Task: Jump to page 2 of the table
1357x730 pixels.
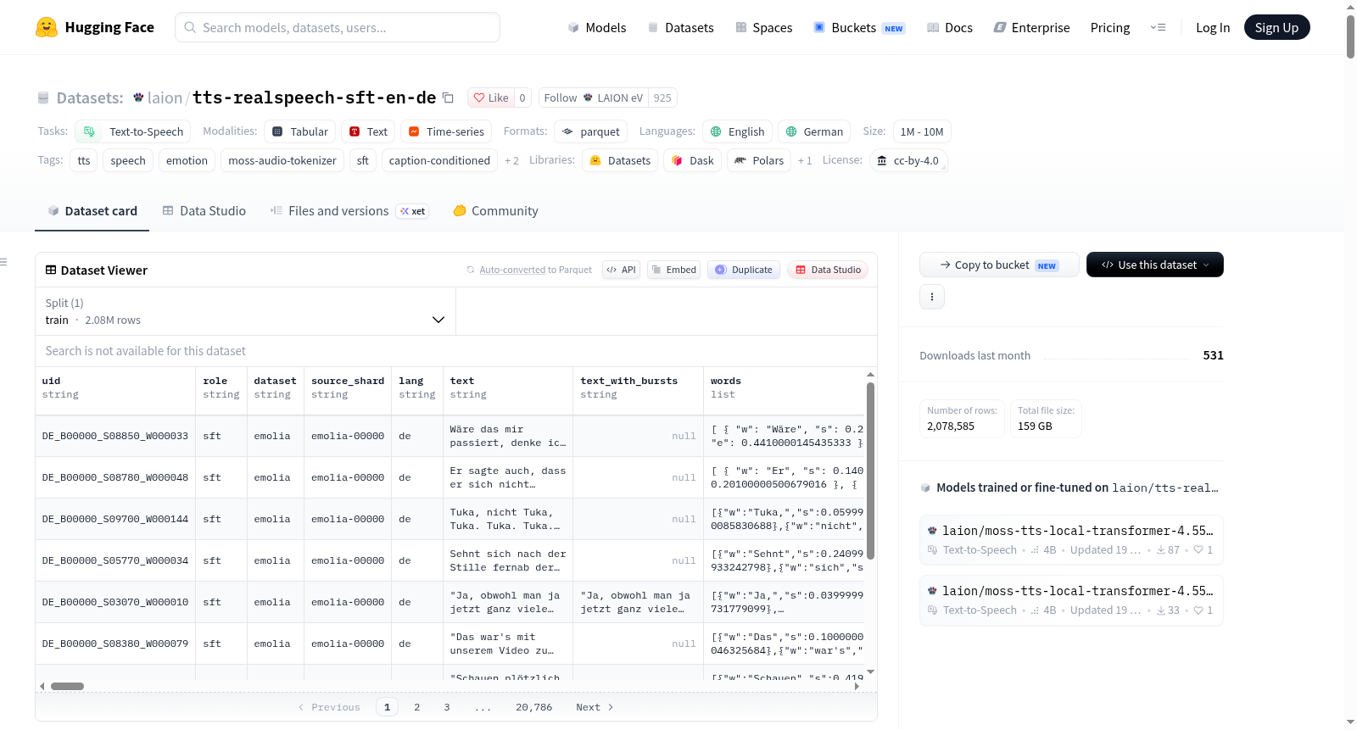Action: click(417, 707)
